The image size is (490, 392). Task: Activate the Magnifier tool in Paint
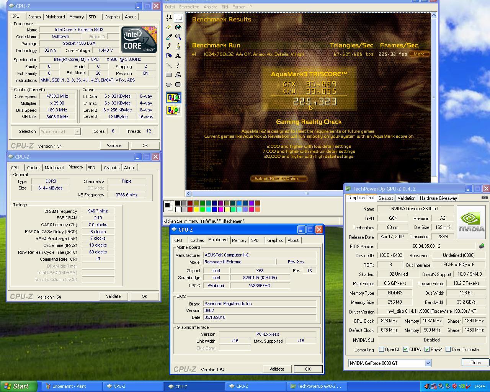[x=178, y=37]
